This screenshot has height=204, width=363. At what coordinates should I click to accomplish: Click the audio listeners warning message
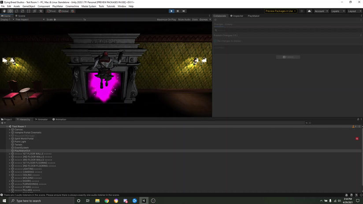(x=61, y=195)
